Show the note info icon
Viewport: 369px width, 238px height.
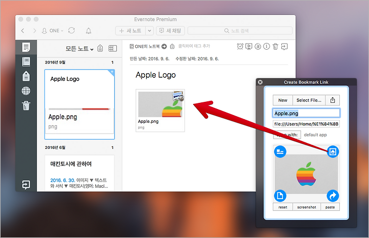266,47
